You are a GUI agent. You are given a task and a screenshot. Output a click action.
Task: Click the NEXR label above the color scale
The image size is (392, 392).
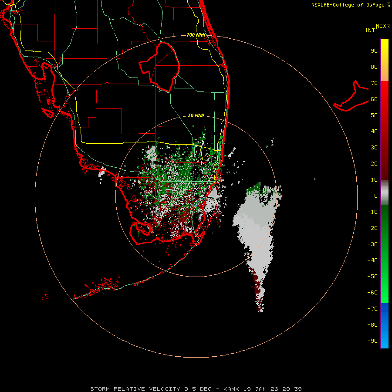[382, 26]
